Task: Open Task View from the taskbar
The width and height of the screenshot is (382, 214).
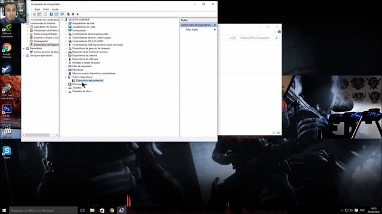Action: [82, 210]
